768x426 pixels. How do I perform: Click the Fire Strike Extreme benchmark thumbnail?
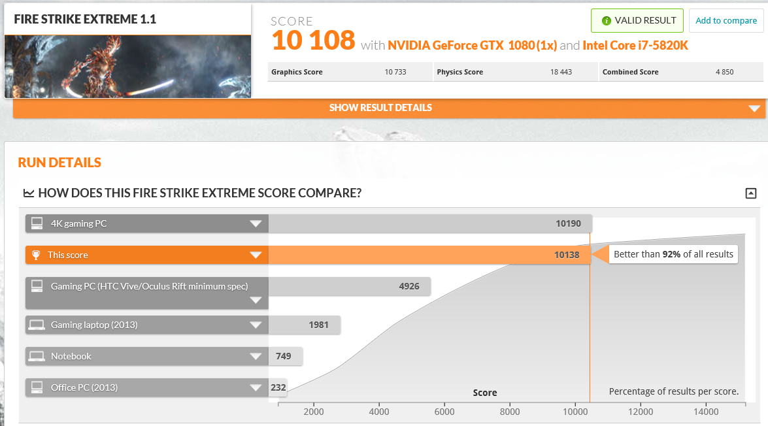pos(128,66)
